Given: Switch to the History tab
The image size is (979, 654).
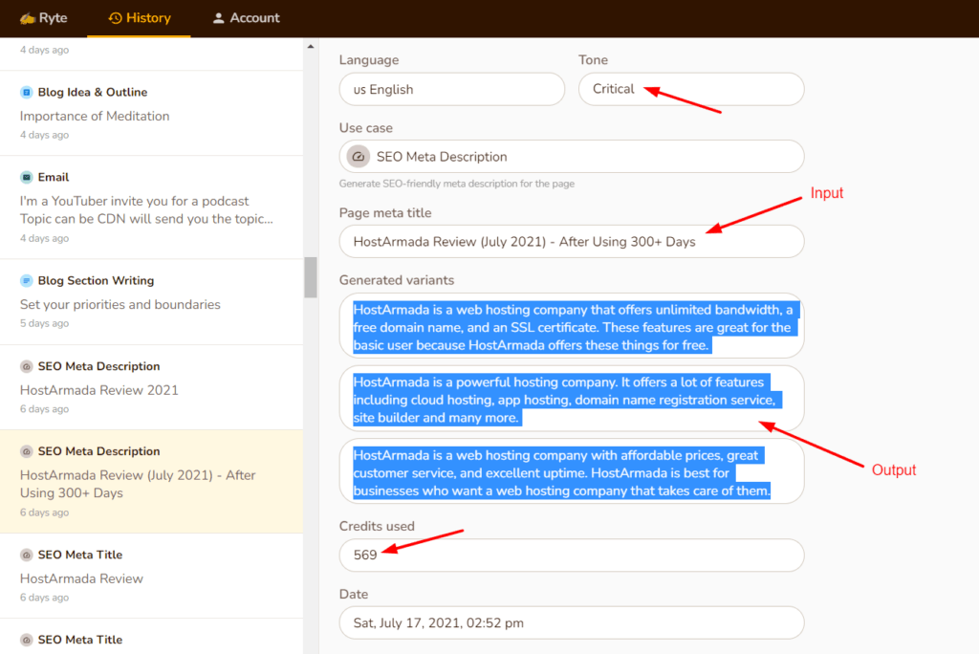Looking at the screenshot, I should [x=139, y=17].
